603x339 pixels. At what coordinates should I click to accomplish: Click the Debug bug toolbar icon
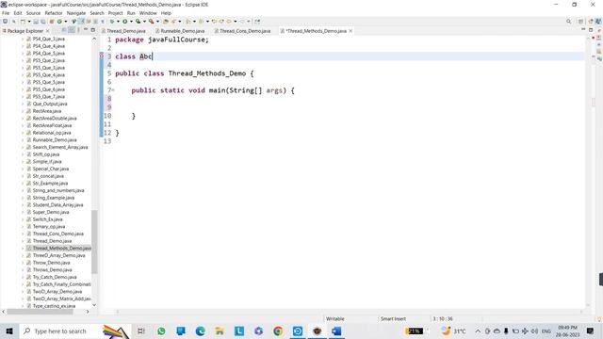pyautogui.click(x=111, y=22)
